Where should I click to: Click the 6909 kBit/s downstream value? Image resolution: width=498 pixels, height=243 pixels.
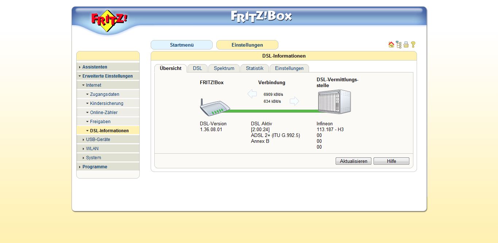(x=273, y=94)
